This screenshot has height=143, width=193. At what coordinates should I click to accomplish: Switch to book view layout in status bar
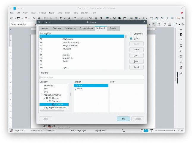point(151,130)
